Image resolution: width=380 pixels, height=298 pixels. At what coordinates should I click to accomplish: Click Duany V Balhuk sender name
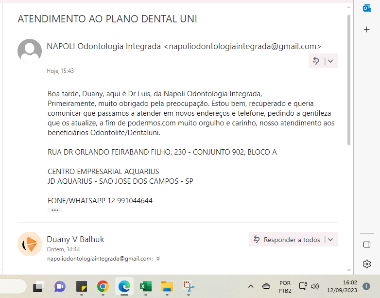(x=75, y=239)
